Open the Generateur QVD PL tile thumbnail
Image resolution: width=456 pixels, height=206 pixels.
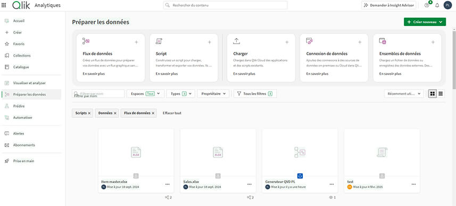click(300, 152)
